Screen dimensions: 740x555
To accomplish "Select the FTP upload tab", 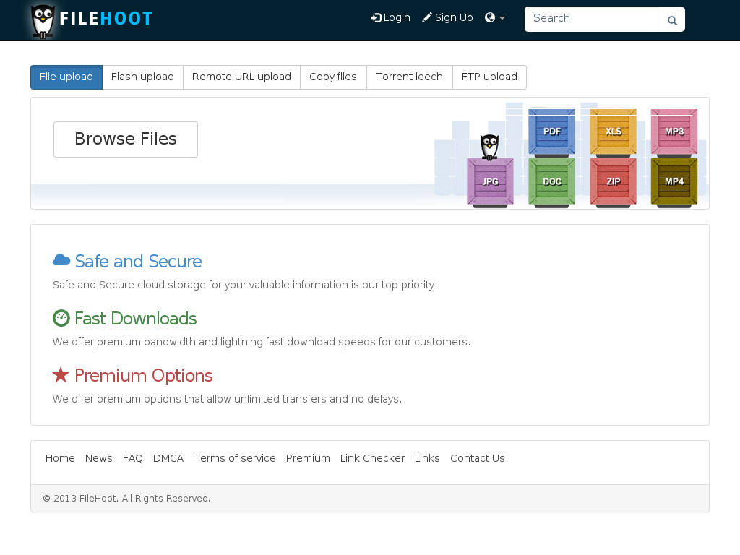I will point(489,77).
